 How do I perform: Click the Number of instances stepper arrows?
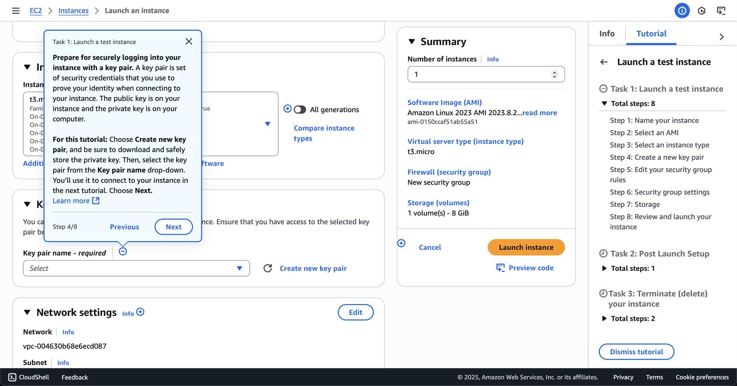[554, 74]
